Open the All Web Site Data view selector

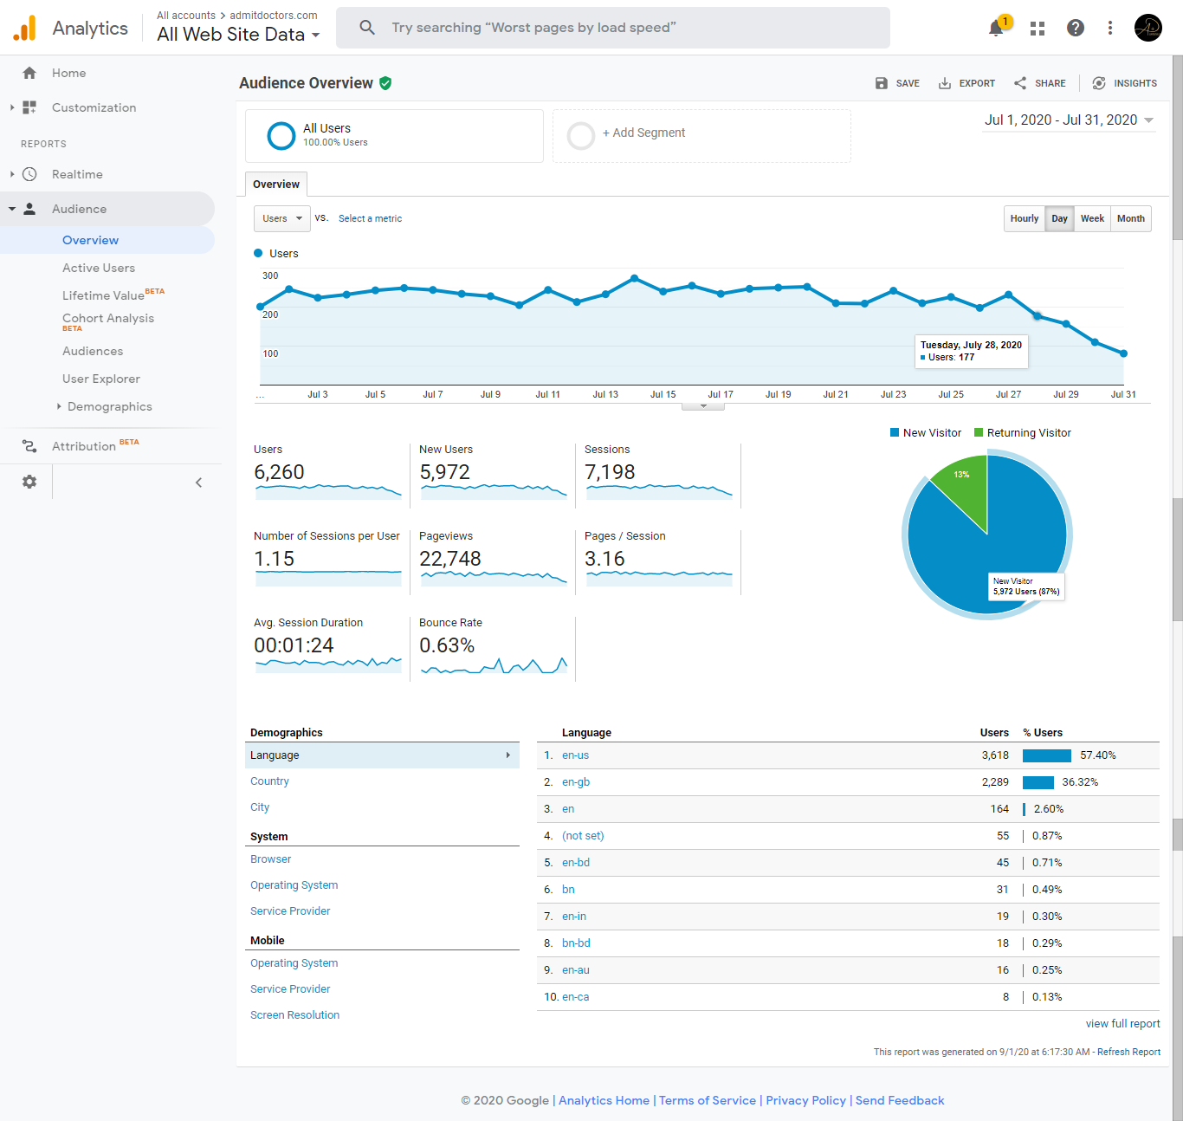click(x=238, y=35)
